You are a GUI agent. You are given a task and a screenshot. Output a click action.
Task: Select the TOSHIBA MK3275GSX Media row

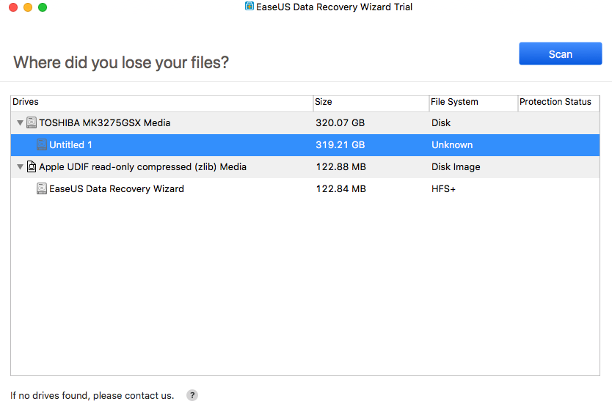click(305, 123)
